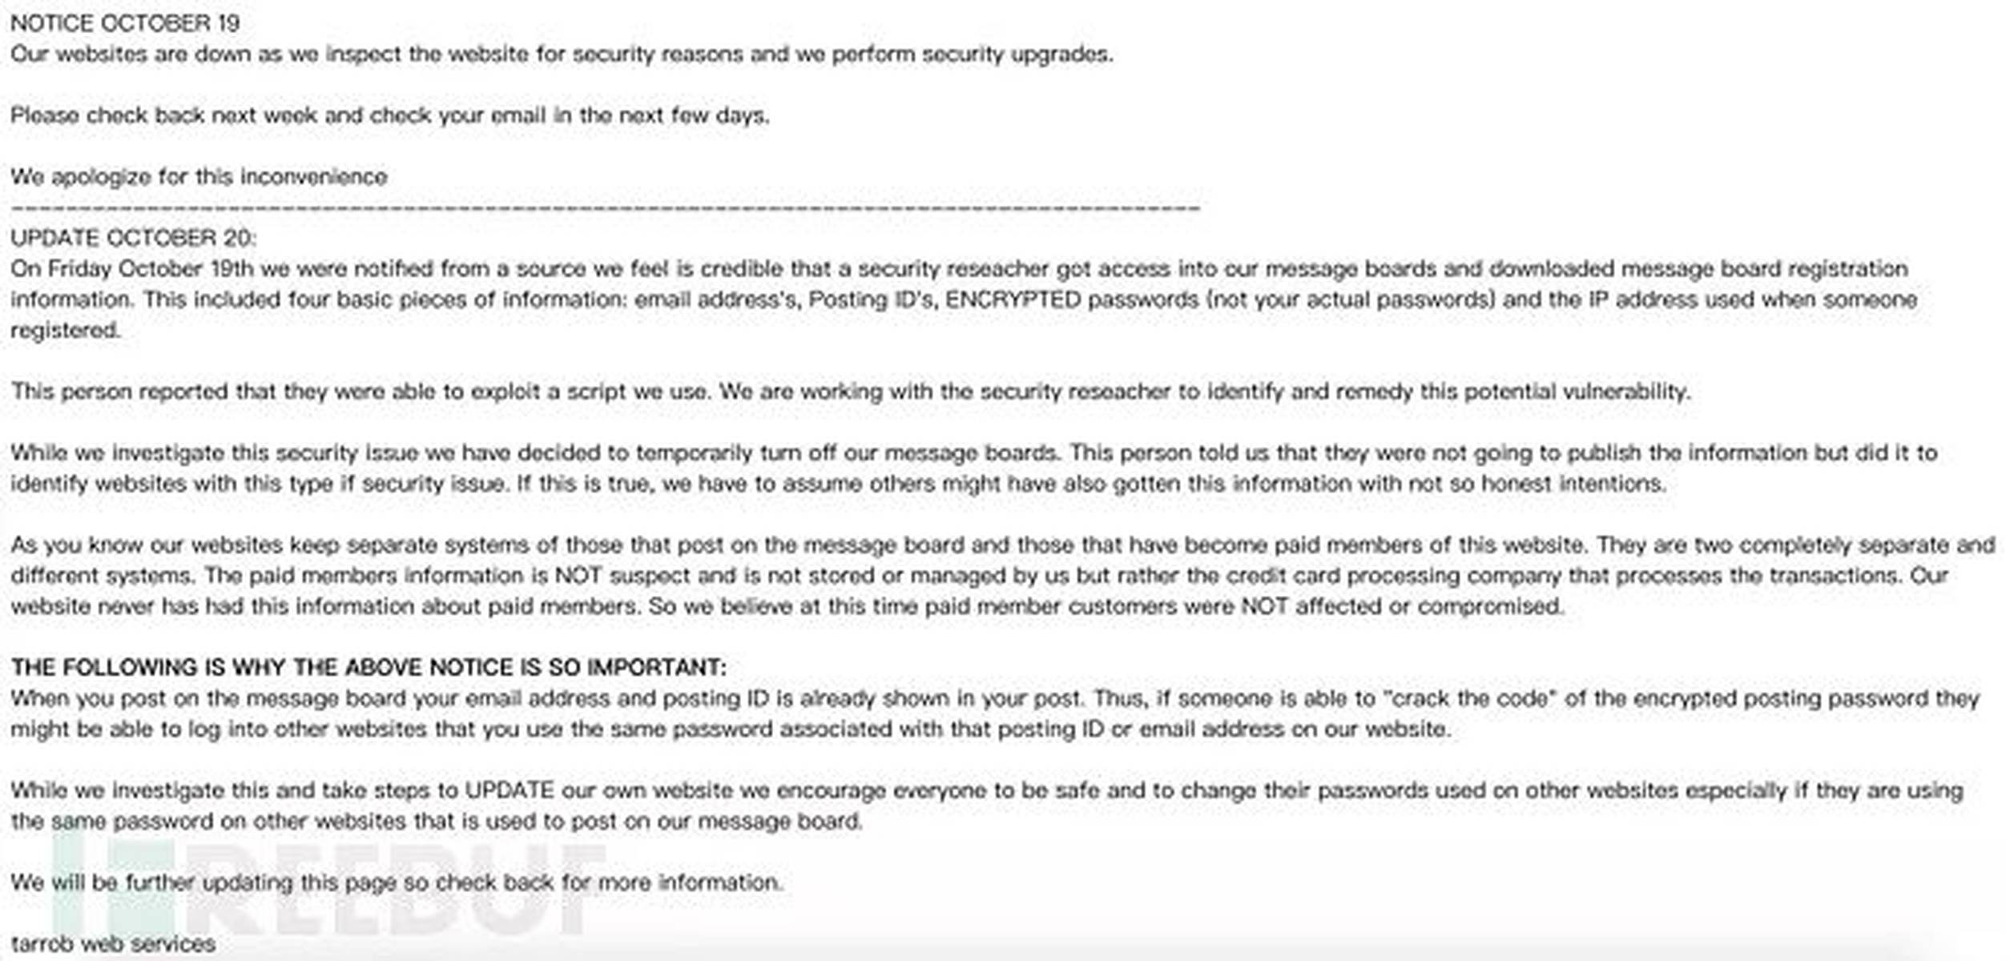This screenshot has height=961, width=2010.
Task: Click the 'While we investigate this security issue' line
Action: coord(973,453)
